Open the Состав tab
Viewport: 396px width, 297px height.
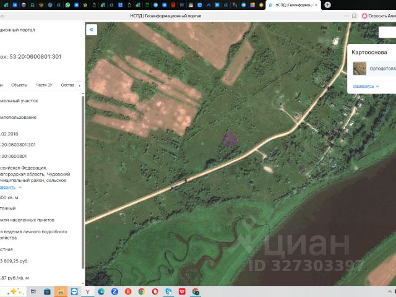point(67,85)
